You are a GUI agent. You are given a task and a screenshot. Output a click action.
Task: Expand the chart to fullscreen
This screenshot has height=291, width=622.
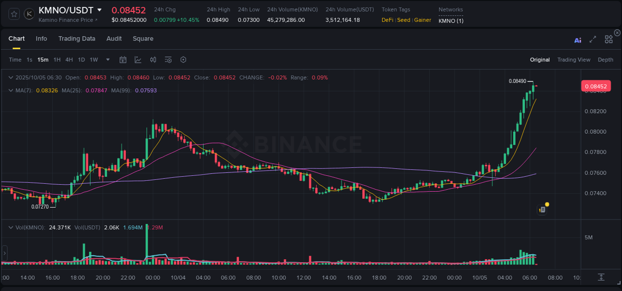pyautogui.click(x=592, y=40)
